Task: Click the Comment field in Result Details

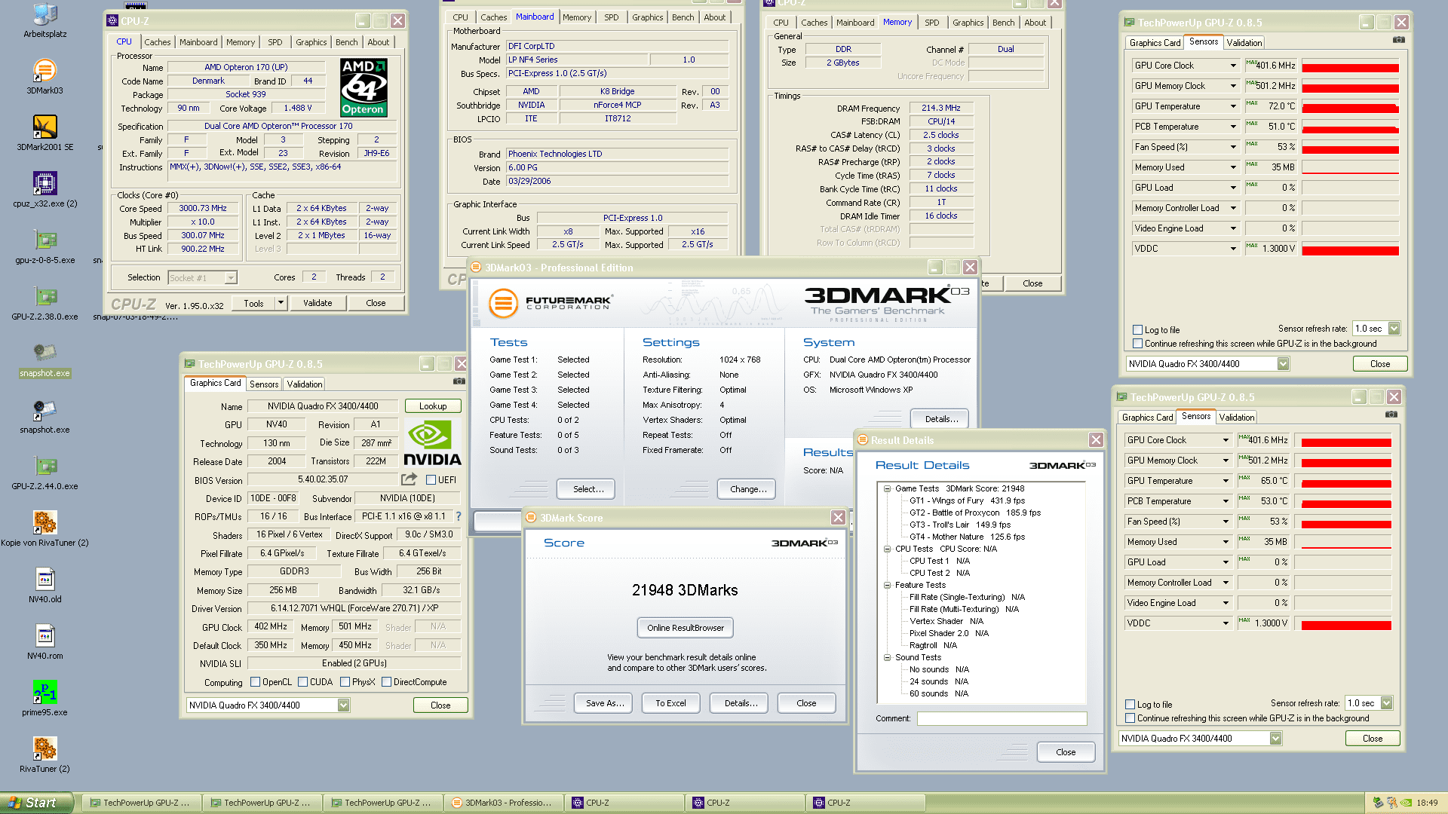Action: (1002, 719)
